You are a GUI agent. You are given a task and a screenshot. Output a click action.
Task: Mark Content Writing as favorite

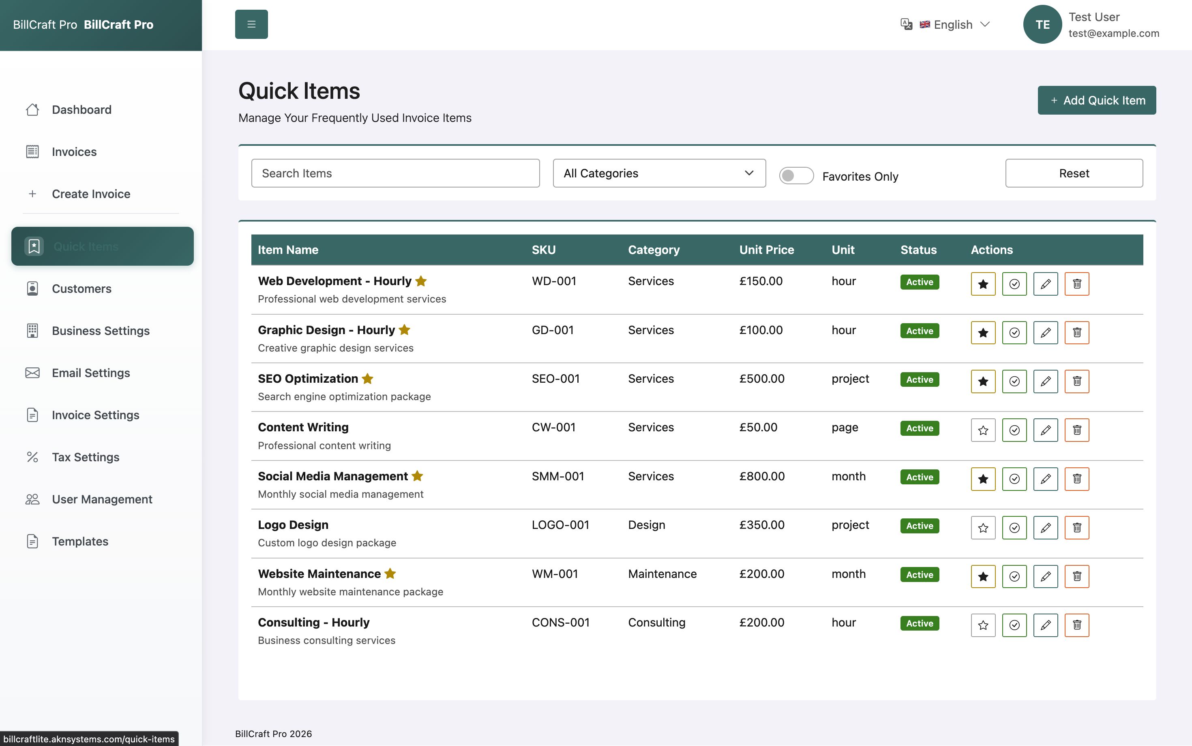[x=983, y=430]
